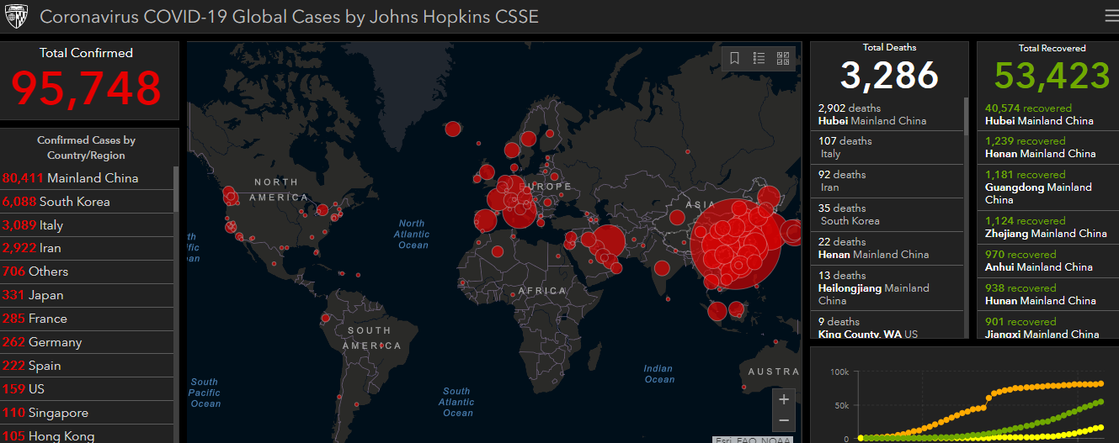This screenshot has height=443, width=1119.
Task: Zoom in on the map with plus button
Action: pyautogui.click(x=784, y=399)
